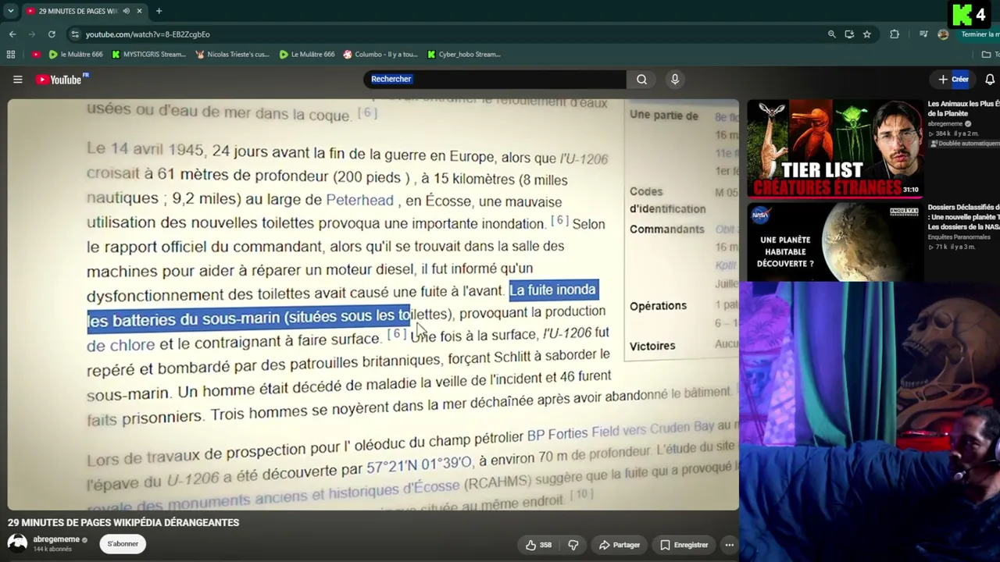The height and width of the screenshot is (562, 1000).
Task: Click the YouTube search magnifier button
Action: point(641,79)
